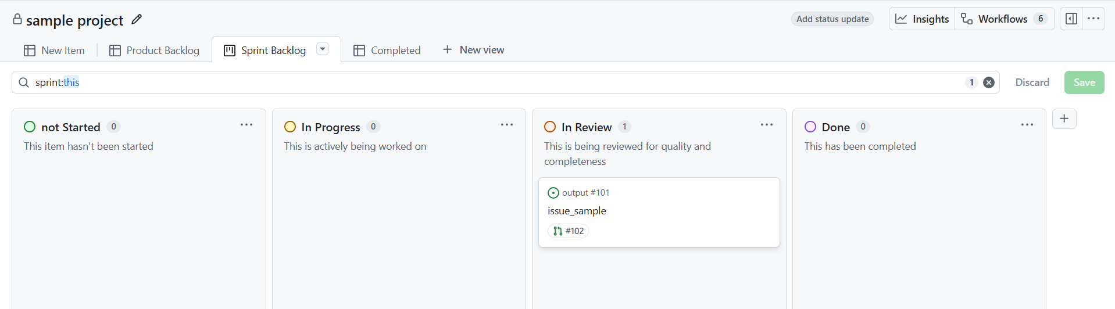Screen dimensions: 1115x309
Task: Open the side panel toggle icon
Action: (x=1071, y=19)
